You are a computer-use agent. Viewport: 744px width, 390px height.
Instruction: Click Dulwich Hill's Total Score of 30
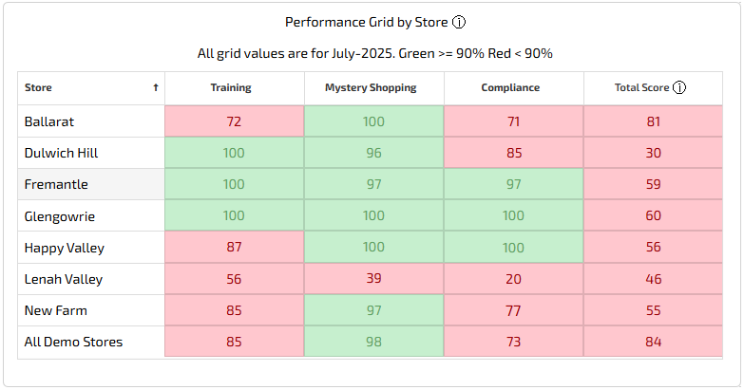coord(653,153)
